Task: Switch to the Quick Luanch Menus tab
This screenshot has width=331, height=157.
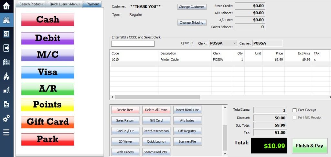Action: [64, 4]
